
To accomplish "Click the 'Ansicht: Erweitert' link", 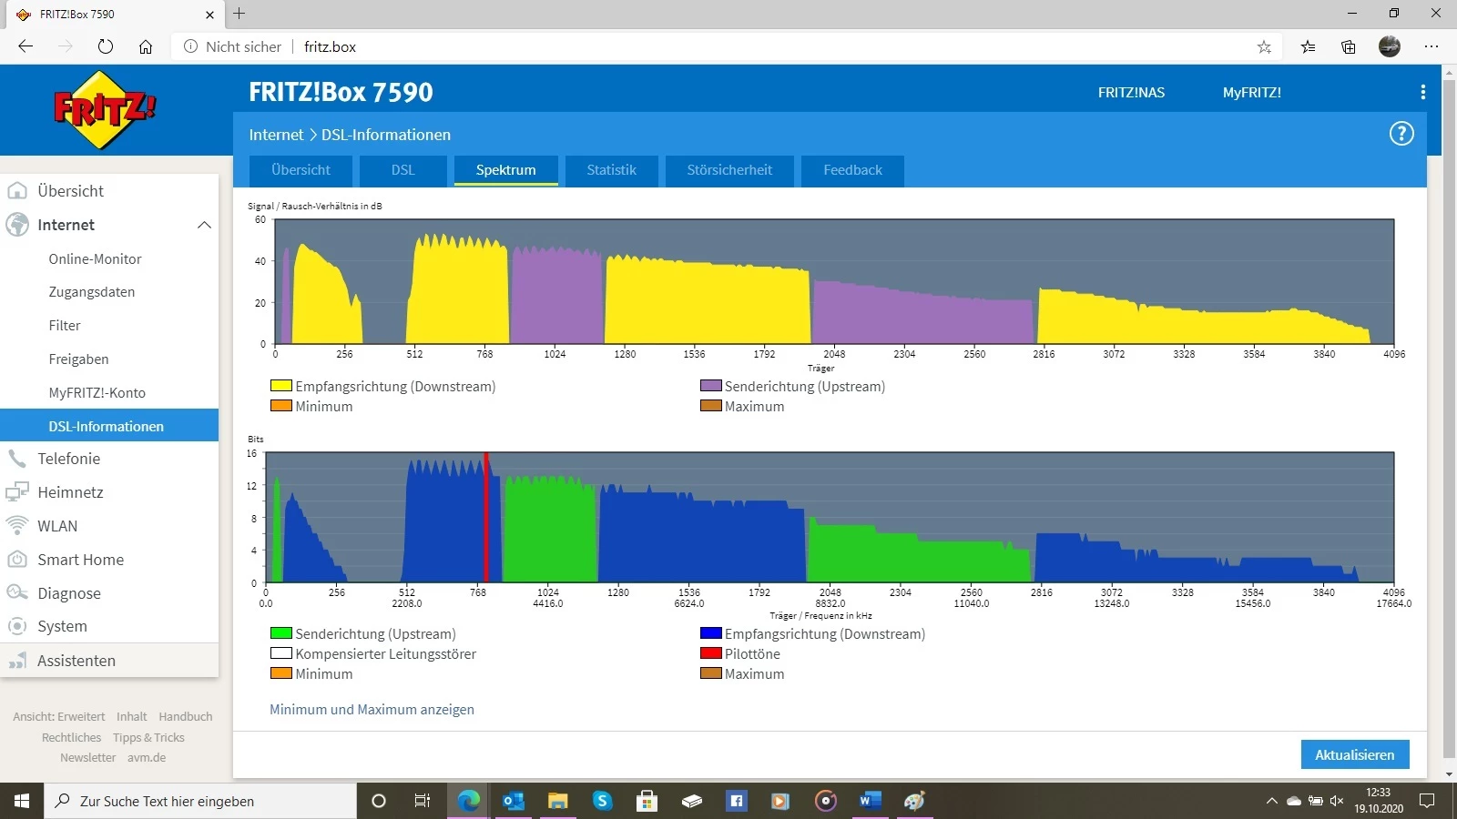I will tap(59, 717).
